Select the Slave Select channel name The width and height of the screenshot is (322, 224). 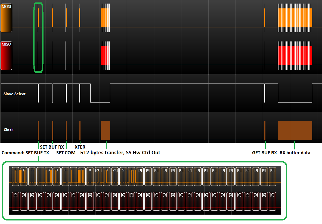tap(14, 94)
